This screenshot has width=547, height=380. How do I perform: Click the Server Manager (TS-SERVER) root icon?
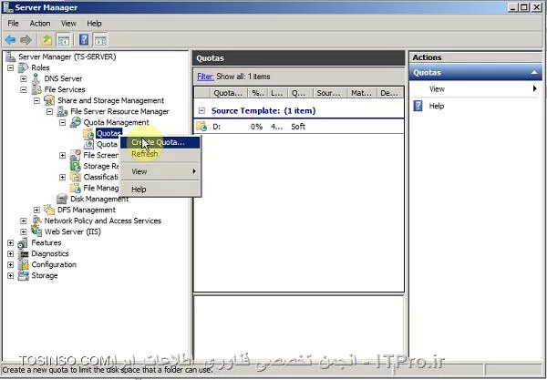[10, 56]
